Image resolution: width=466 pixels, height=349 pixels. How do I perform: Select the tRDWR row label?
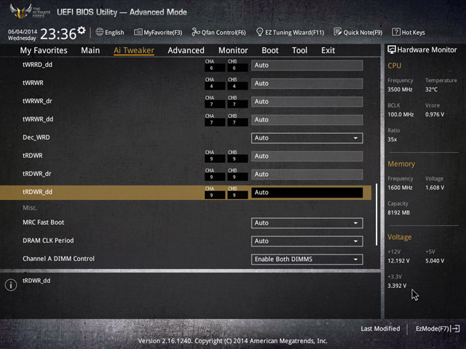(33, 156)
